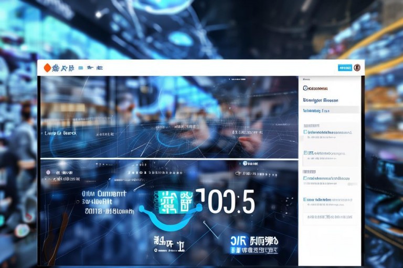Toggle the second checkbox in the sidebar list
The height and width of the screenshot is (268, 403).
[x=305, y=153]
